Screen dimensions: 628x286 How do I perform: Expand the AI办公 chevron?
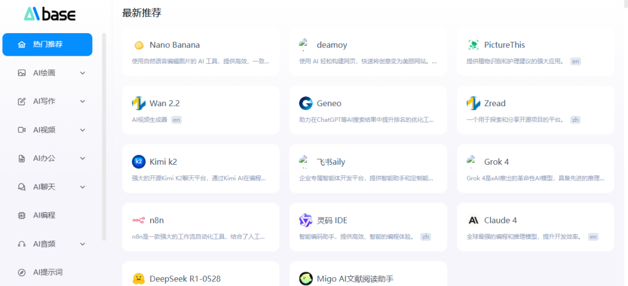(83, 158)
